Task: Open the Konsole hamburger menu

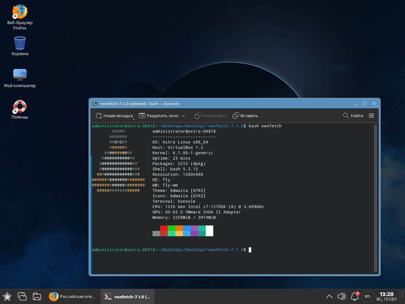Action: [371, 116]
